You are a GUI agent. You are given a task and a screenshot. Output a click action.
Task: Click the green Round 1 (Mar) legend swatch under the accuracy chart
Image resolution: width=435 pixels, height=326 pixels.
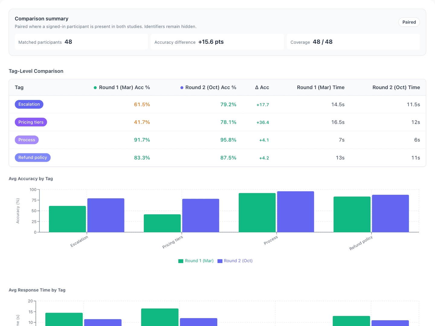point(181,261)
